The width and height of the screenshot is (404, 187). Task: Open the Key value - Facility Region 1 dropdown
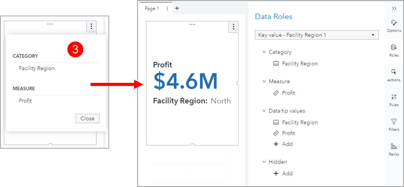[x=317, y=35]
